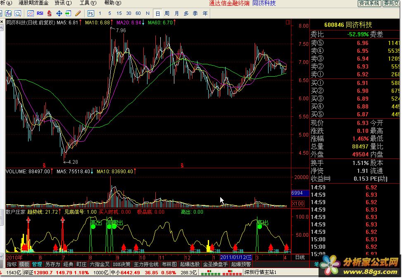Screen dimensions: 402x278
Task: Select the 六指金叉 template tab
Action: (100, 264)
